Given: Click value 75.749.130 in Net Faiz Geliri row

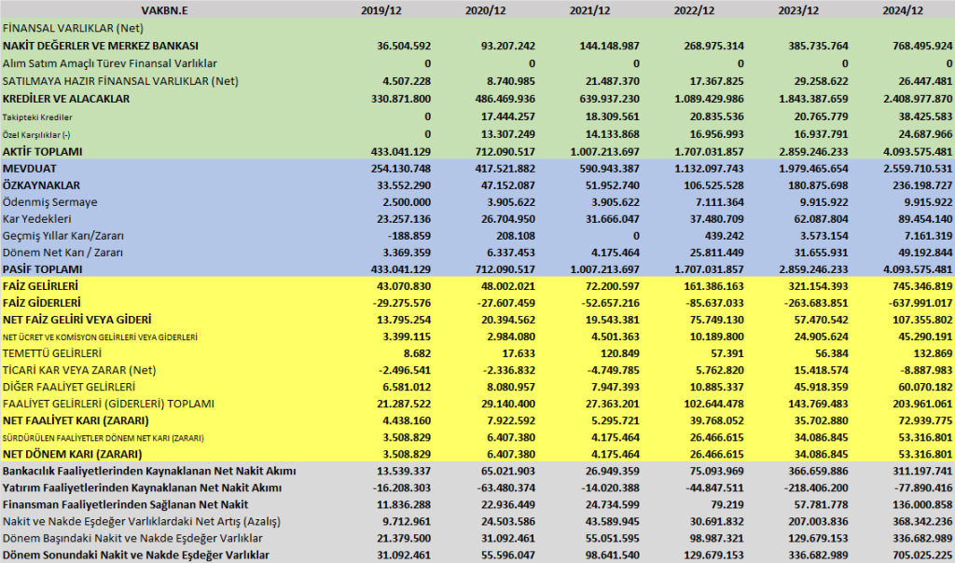Looking at the screenshot, I should click(x=716, y=320).
